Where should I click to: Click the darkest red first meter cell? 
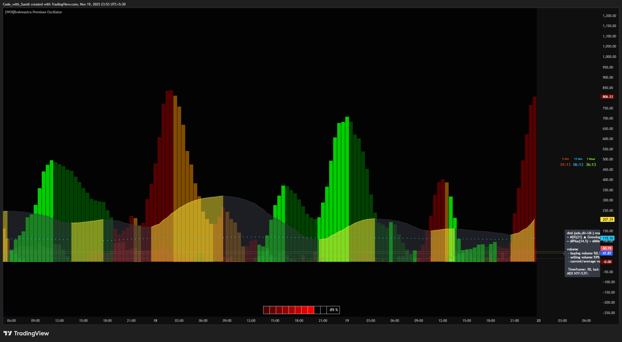point(266,310)
